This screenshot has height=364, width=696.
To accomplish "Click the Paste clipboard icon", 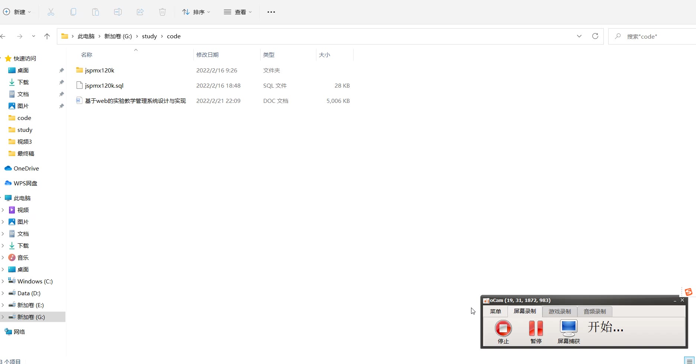I will click(x=96, y=12).
